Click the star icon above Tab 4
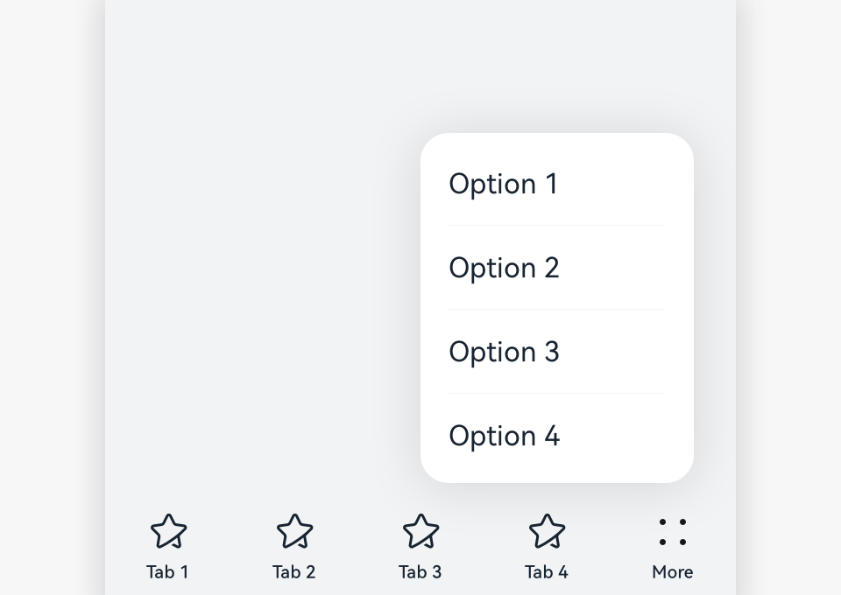The width and height of the screenshot is (841, 595). pyautogui.click(x=547, y=531)
